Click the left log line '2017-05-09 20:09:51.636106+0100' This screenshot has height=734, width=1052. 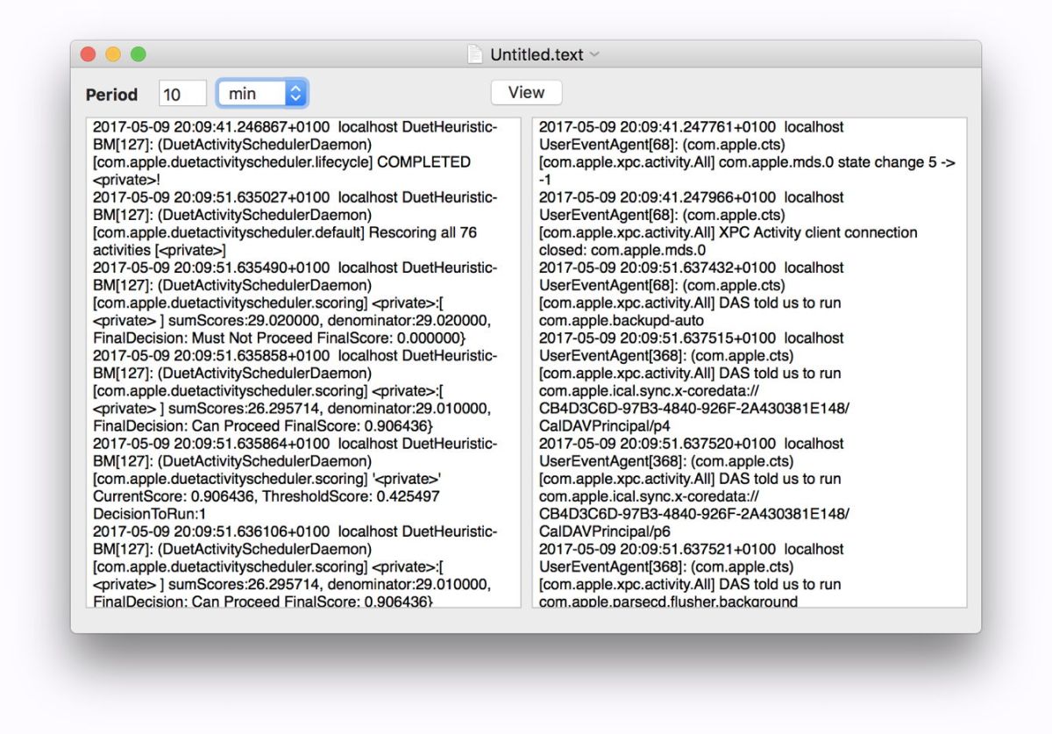coord(211,531)
